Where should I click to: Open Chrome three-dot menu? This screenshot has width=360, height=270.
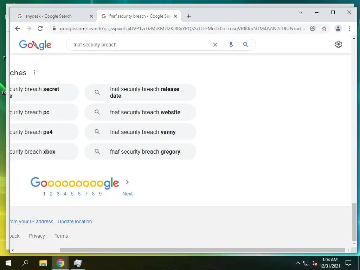349,28
